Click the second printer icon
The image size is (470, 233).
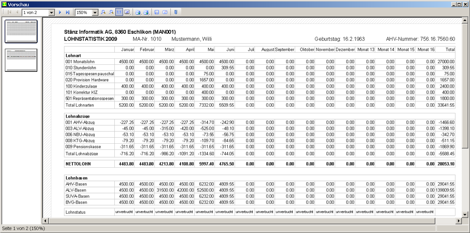tap(146, 12)
